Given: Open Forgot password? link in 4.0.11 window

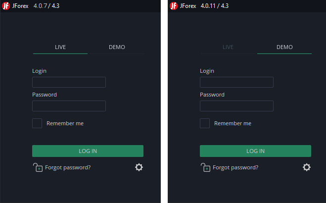Looking at the screenshot, I should (x=235, y=168).
